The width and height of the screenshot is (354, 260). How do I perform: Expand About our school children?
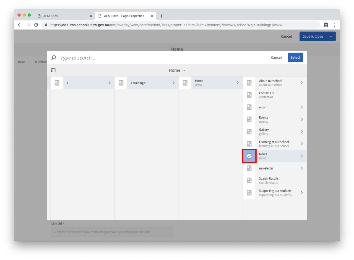point(302,83)
